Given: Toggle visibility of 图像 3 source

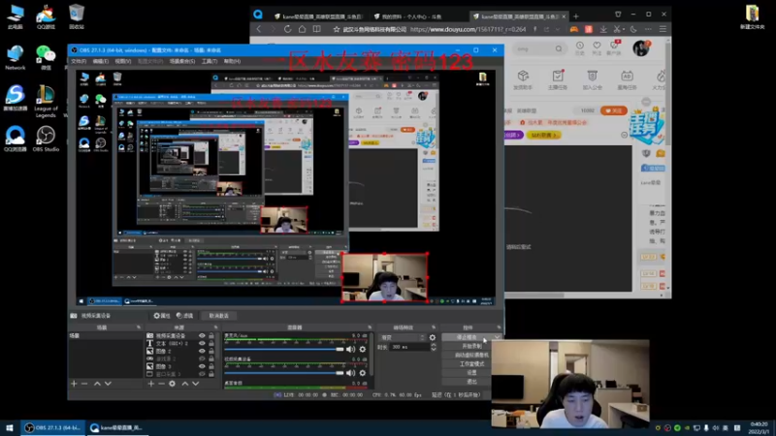Looking at the screenshot, I should (x=202, y=366).
